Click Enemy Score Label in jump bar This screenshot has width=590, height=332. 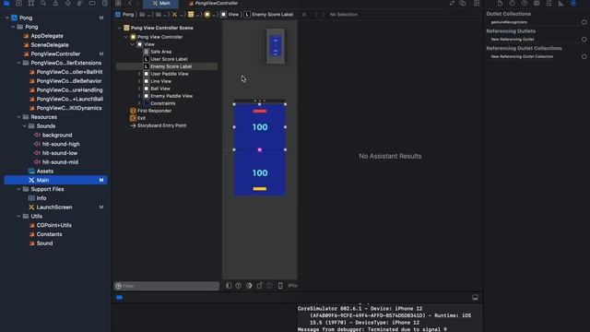pyautogui.click(x=268, y=15)
